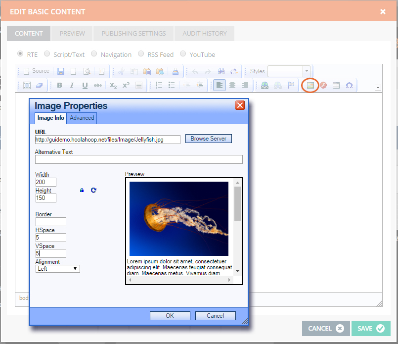This screenshot has height=344, width=398.
Task: Click the Insert Image icon
Action: [310, 85]
